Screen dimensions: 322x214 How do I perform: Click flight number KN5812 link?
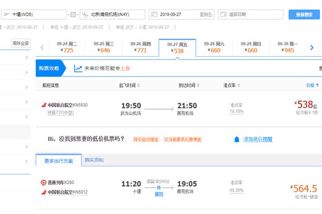80,192
